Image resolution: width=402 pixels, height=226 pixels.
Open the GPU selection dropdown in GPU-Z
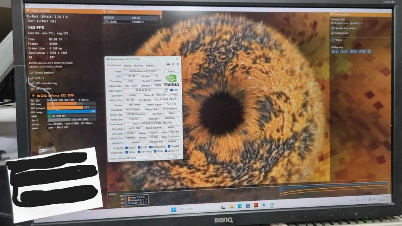129,158
